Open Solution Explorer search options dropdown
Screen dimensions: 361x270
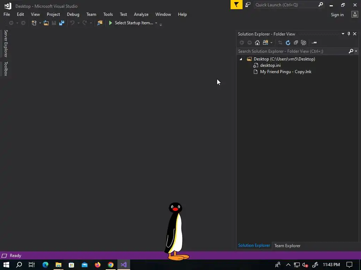[x=356, y=51]
